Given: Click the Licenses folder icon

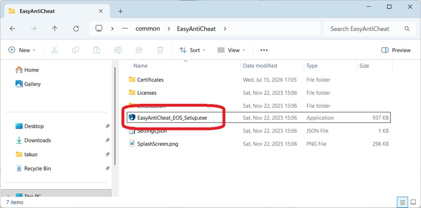Looking at the screenshot, I should pos(132,92).
